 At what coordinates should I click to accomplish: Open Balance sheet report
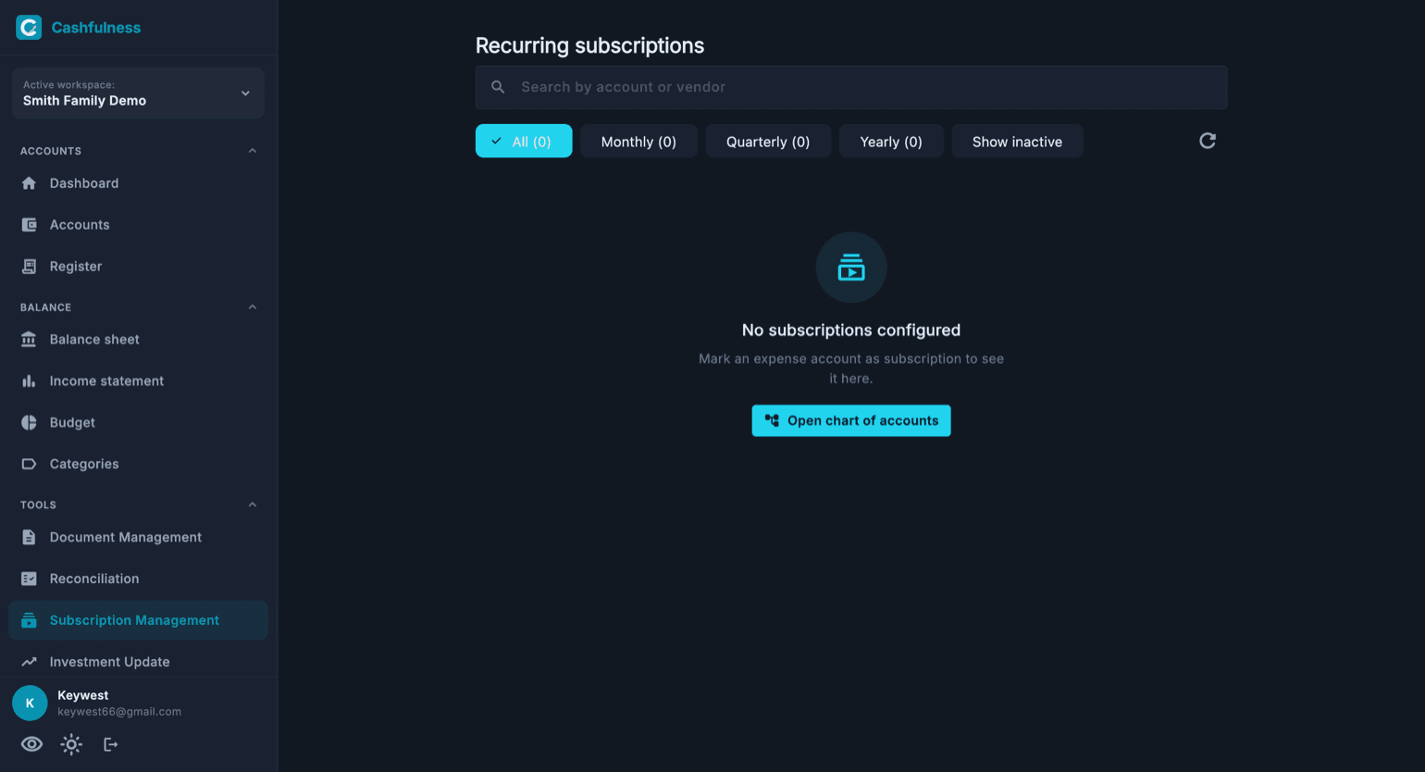tap(138, 340)
